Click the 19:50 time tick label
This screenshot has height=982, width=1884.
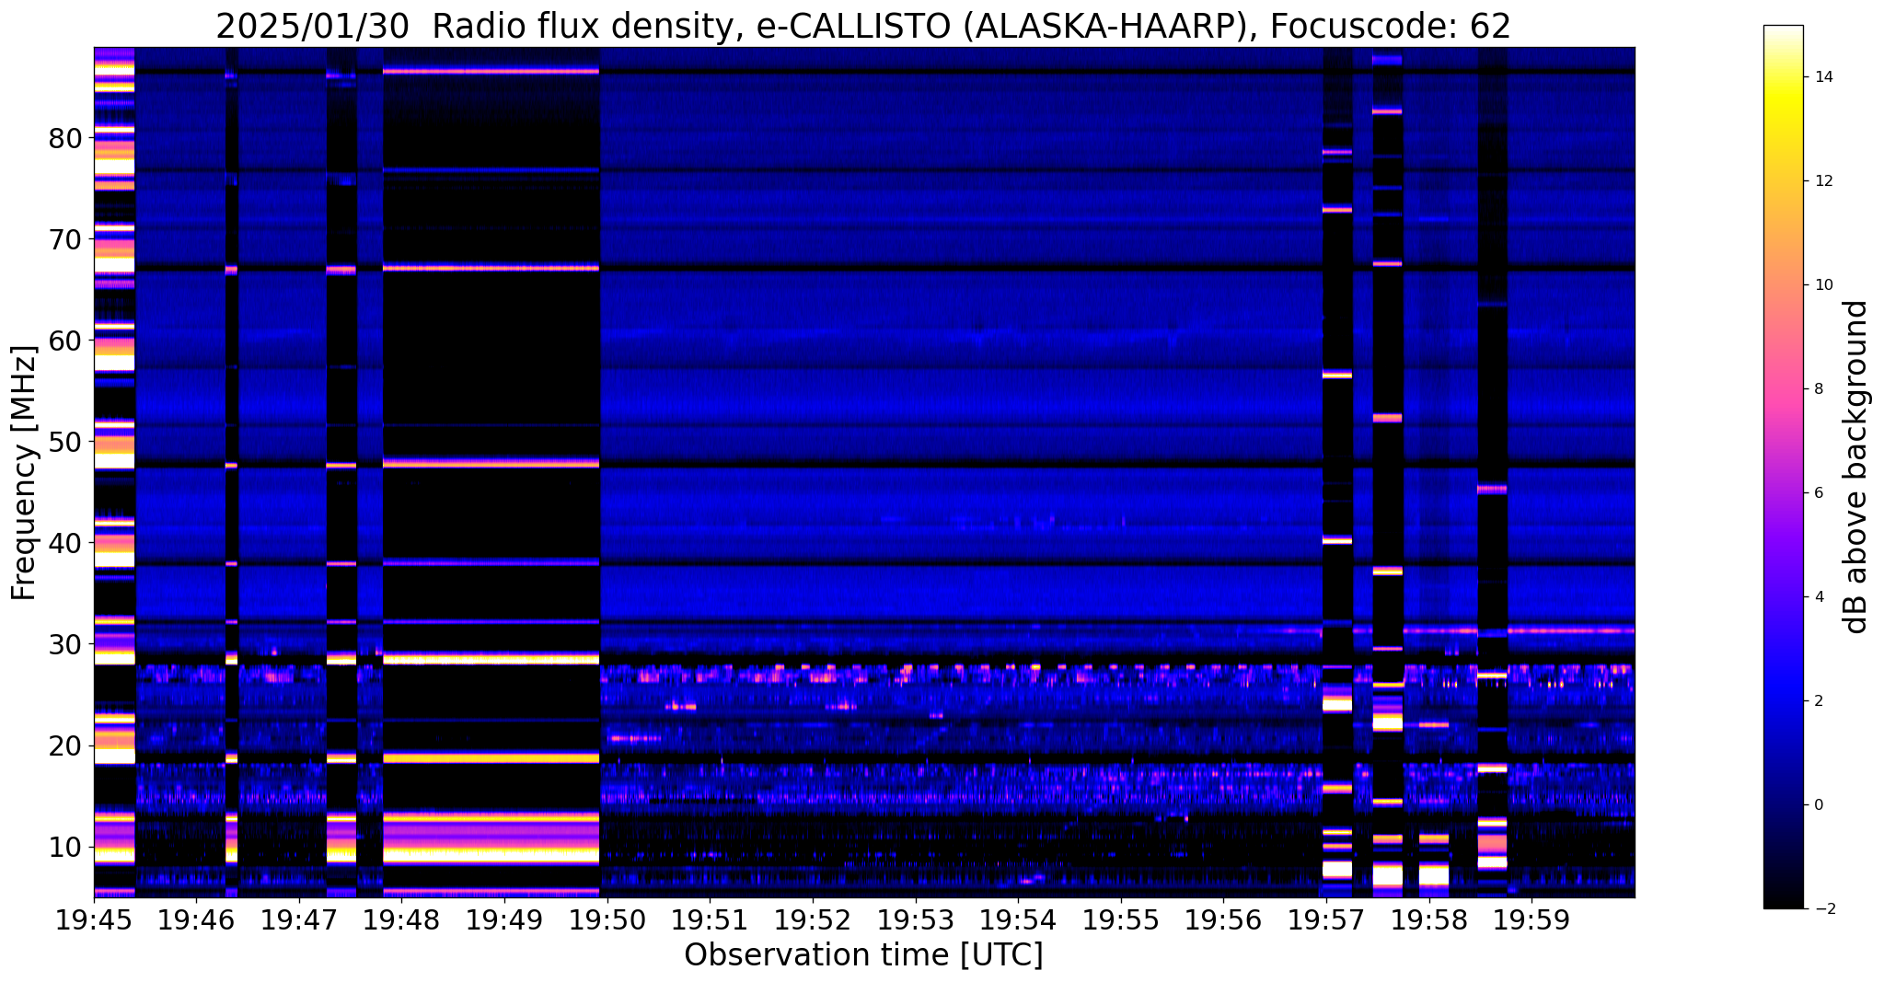[x=607, y=919]
